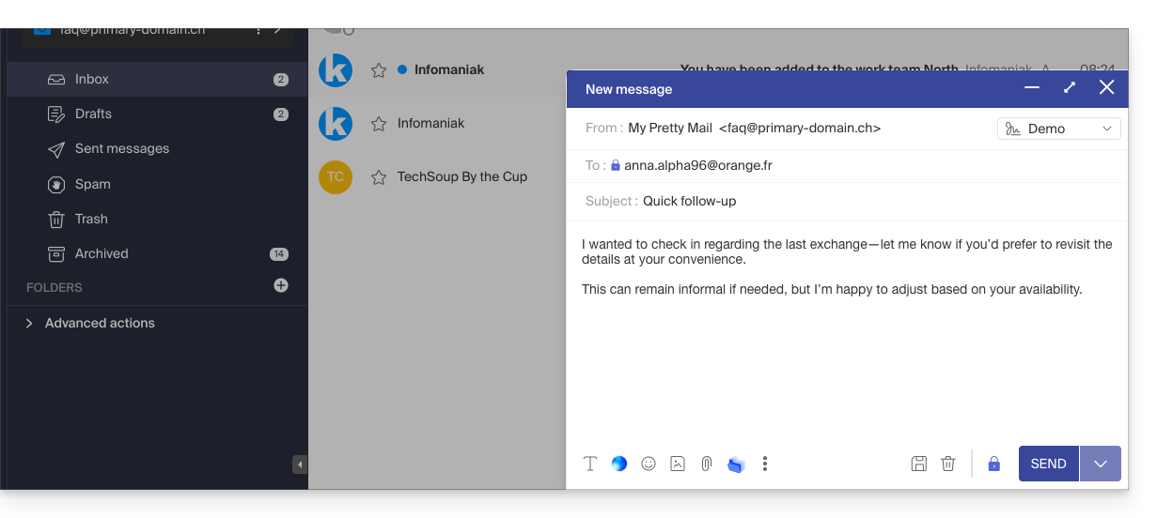The height and width of the screenshot is (518, 1157).
Task: Open more composer options (three dots)
Action: [x=765, y=464]
